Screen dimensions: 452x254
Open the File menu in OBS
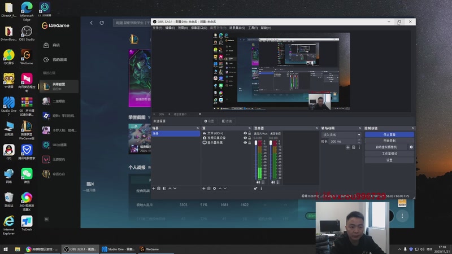(x=158, y=28)
